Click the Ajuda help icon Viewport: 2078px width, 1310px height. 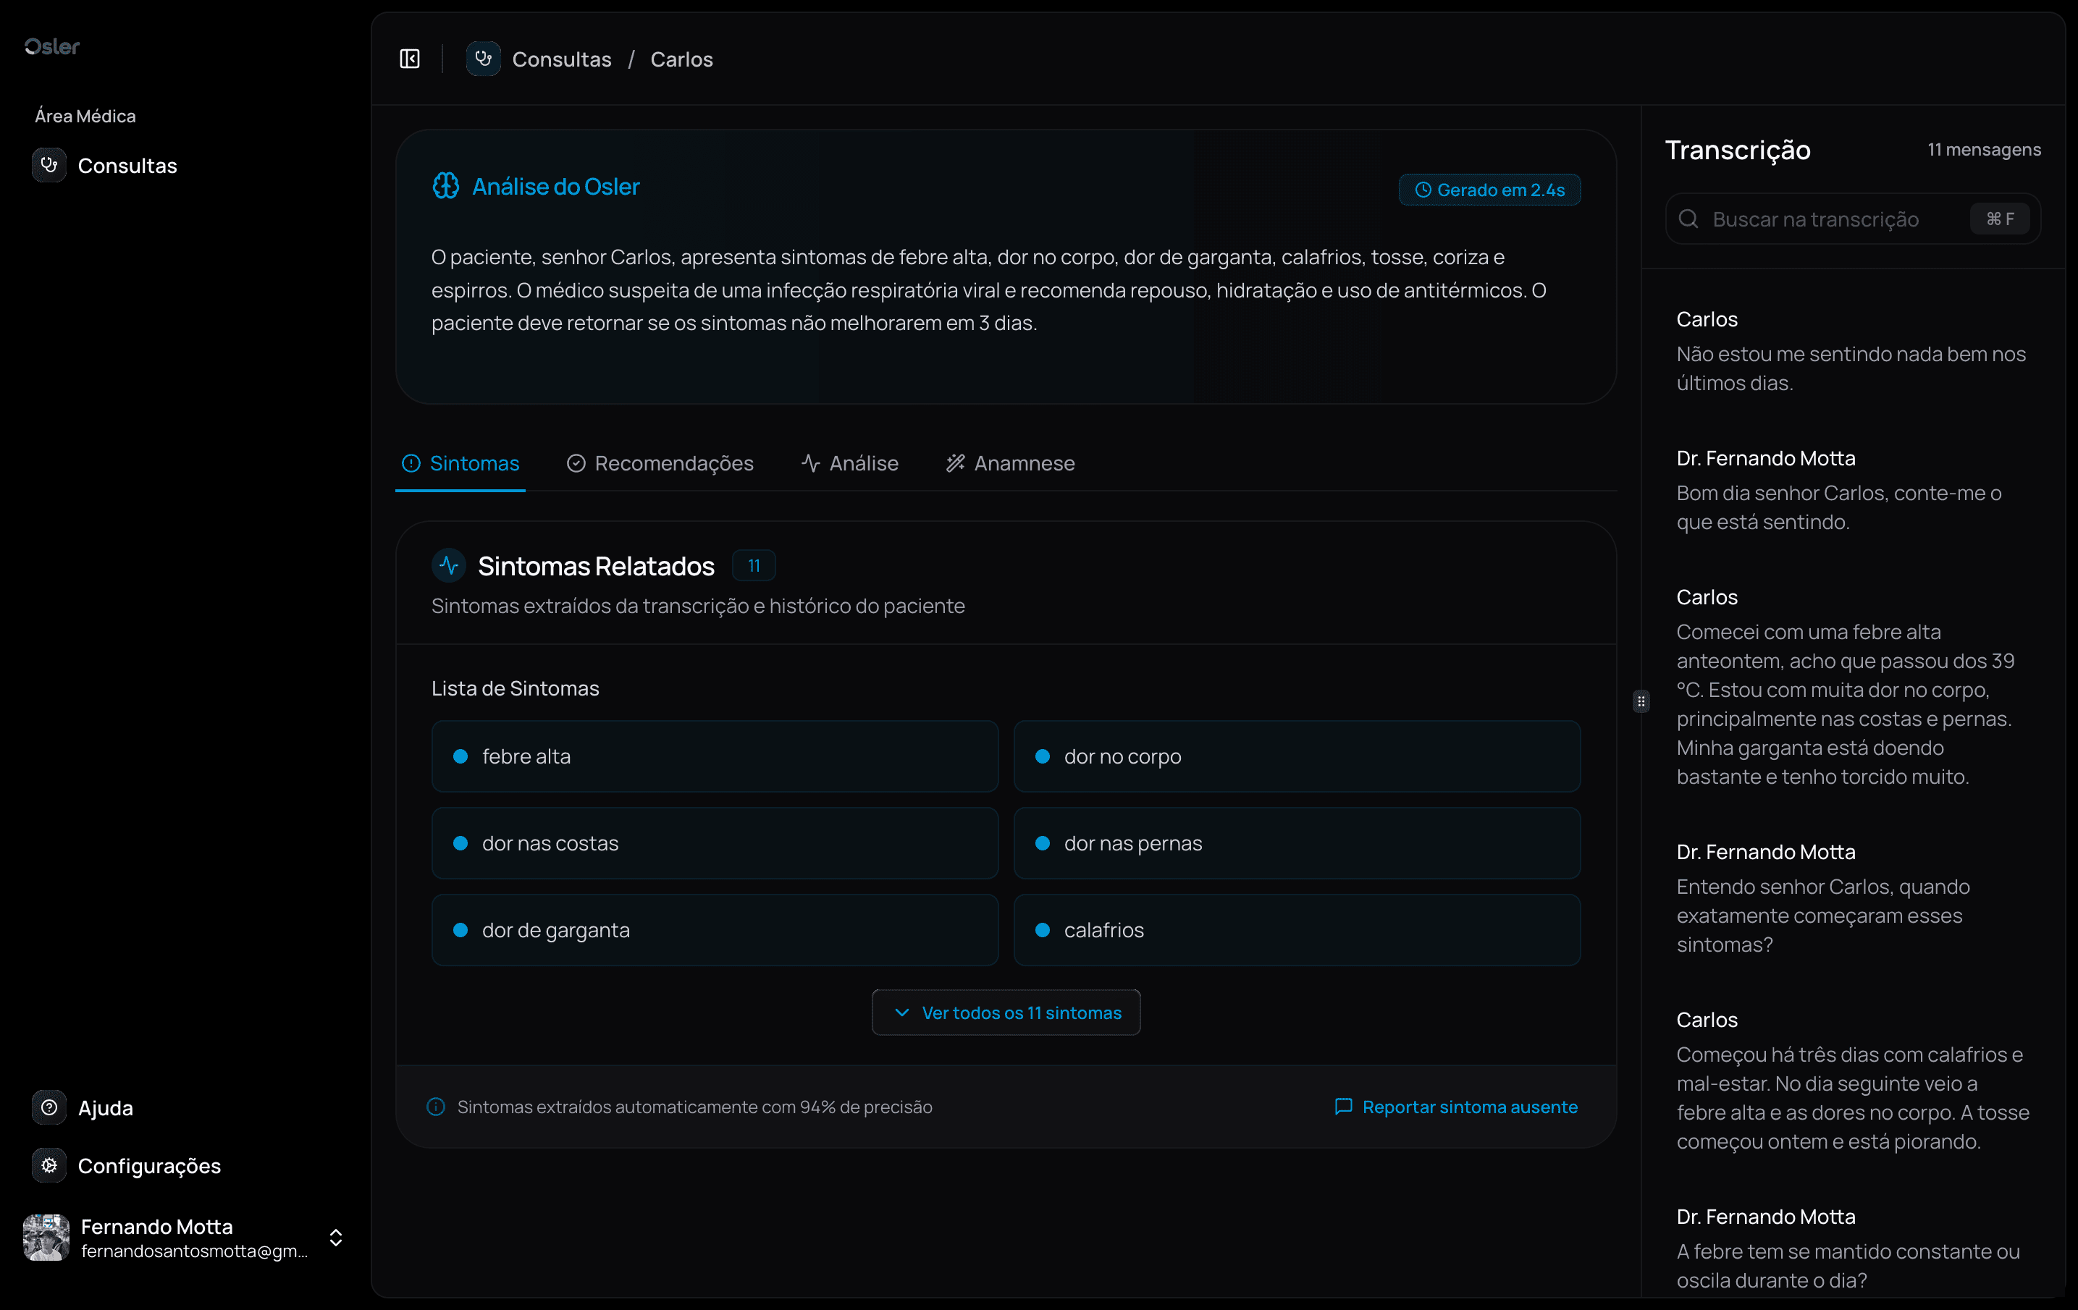coord(49,1107)
